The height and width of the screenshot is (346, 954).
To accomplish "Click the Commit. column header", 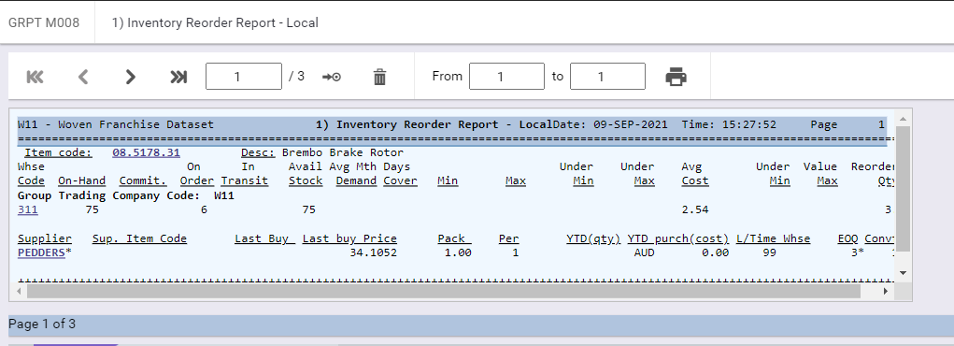I will click(143, 180).
